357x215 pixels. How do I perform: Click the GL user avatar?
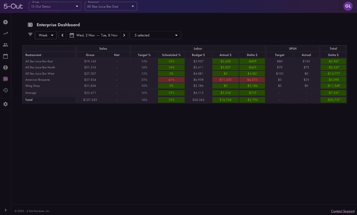click(x=348, y=6)
